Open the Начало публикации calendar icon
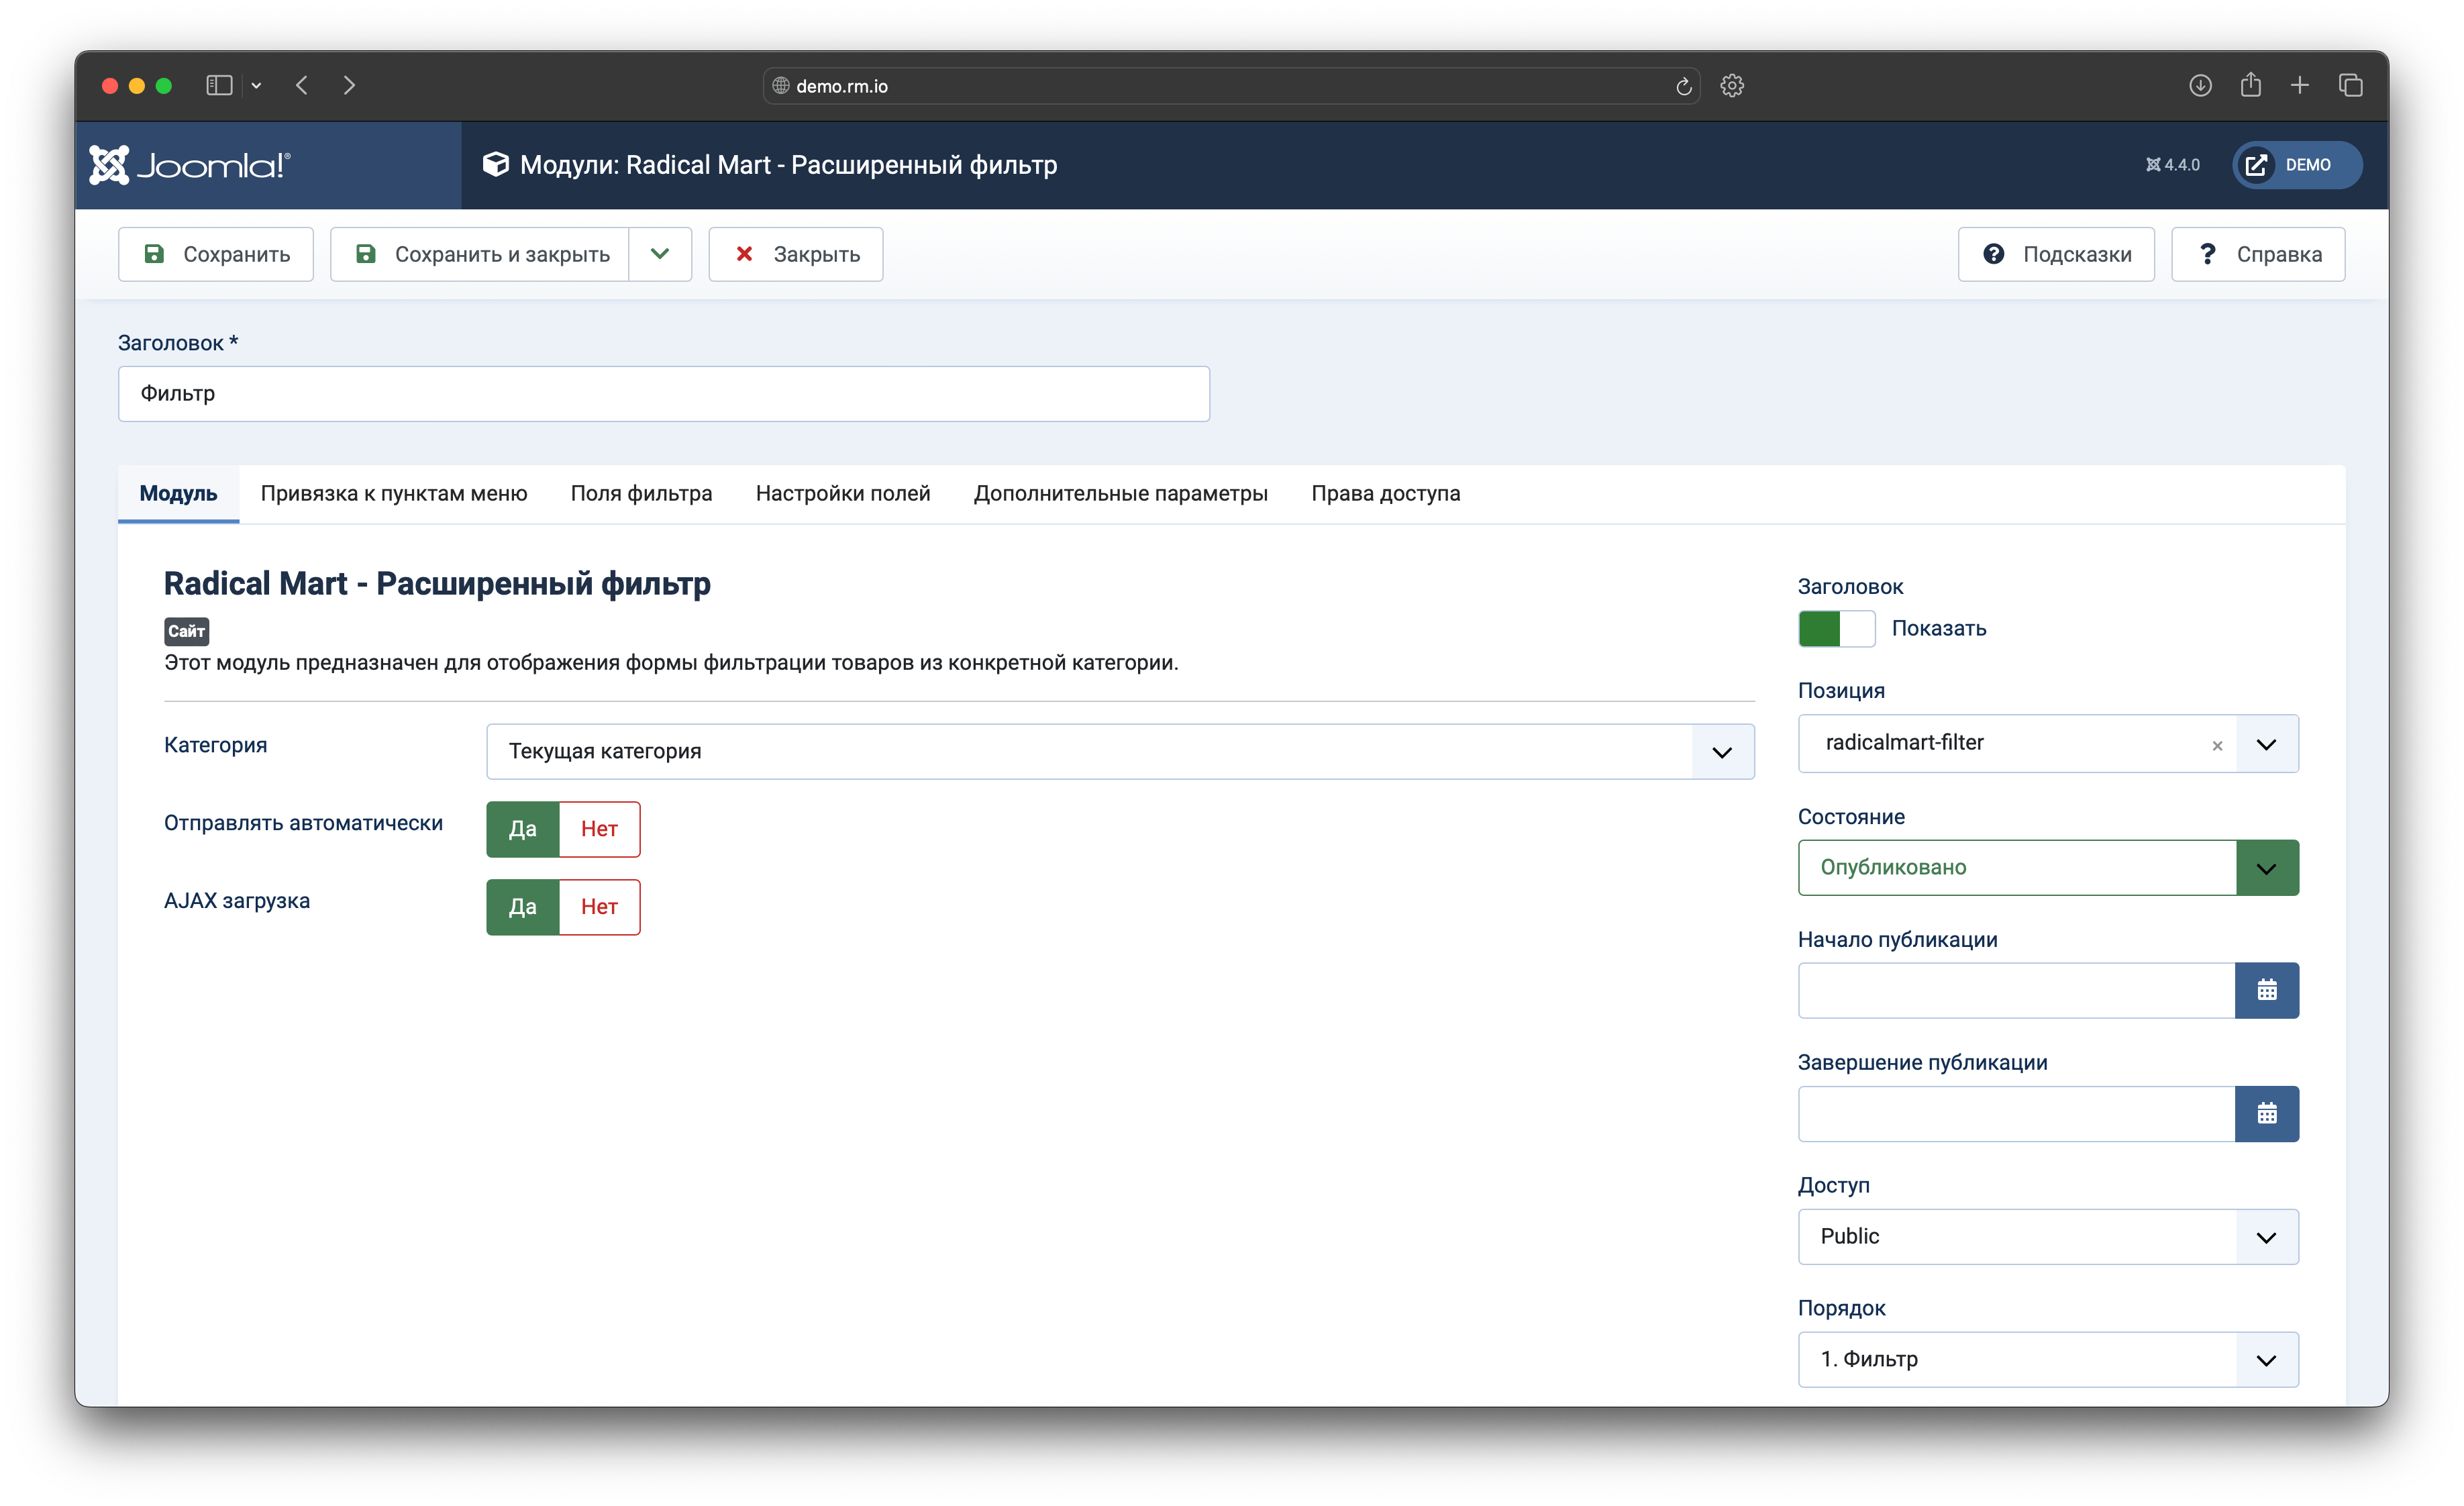2464x1506 pixels. pos(2267,991)
